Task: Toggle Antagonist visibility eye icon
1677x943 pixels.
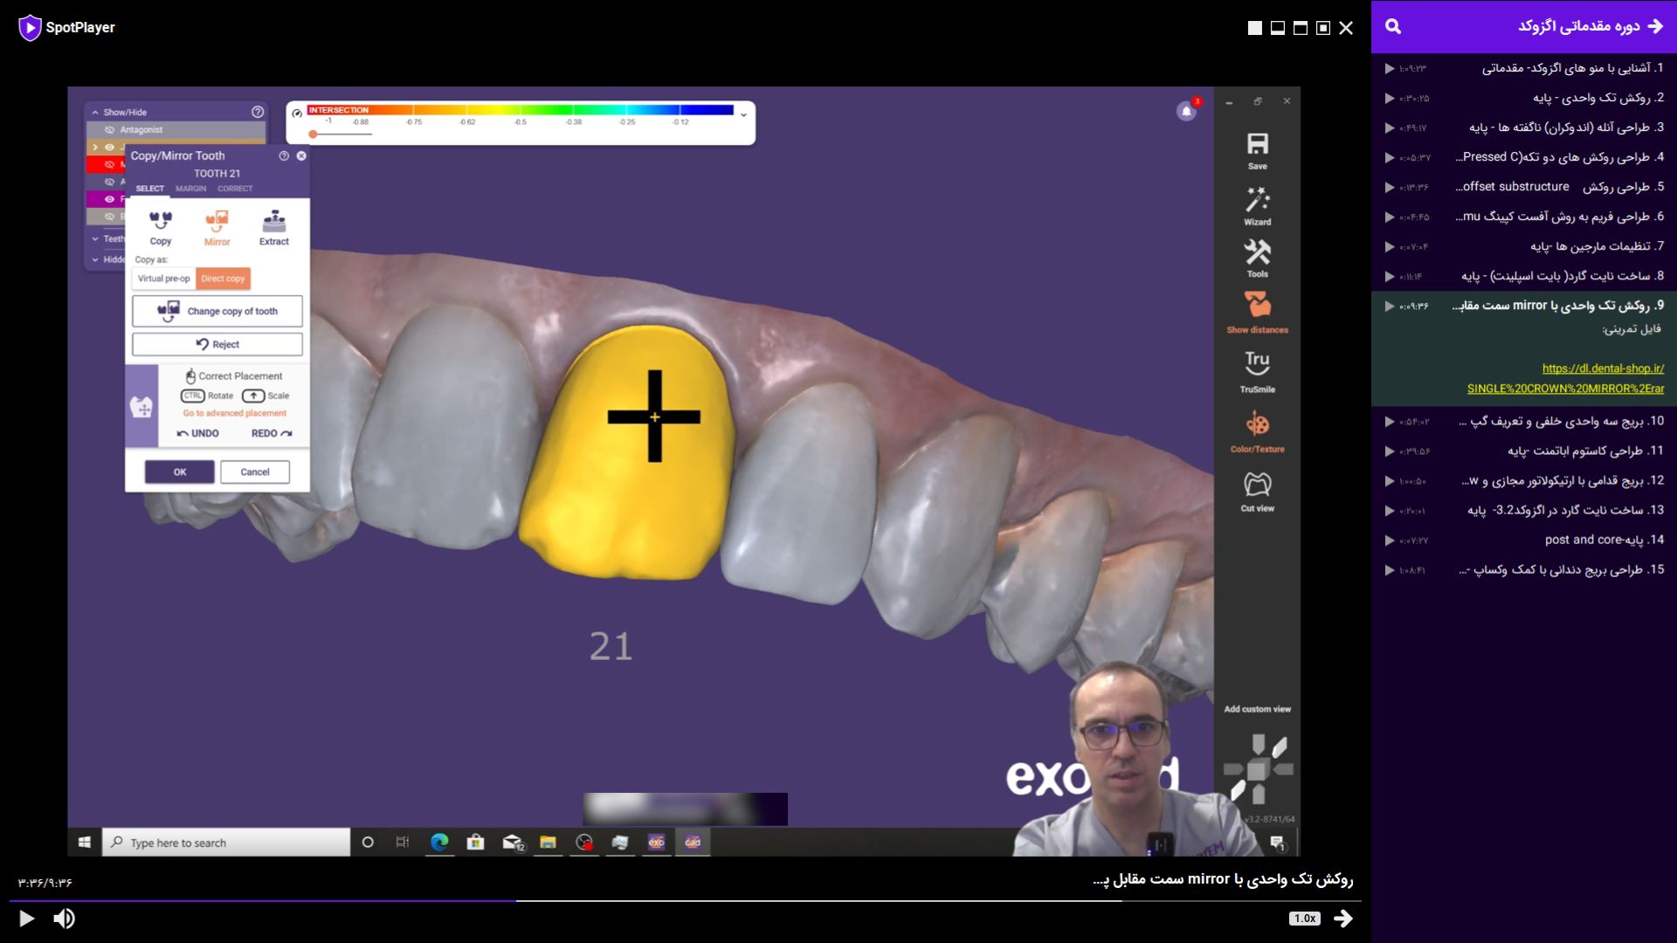Action: coord(109,129)
